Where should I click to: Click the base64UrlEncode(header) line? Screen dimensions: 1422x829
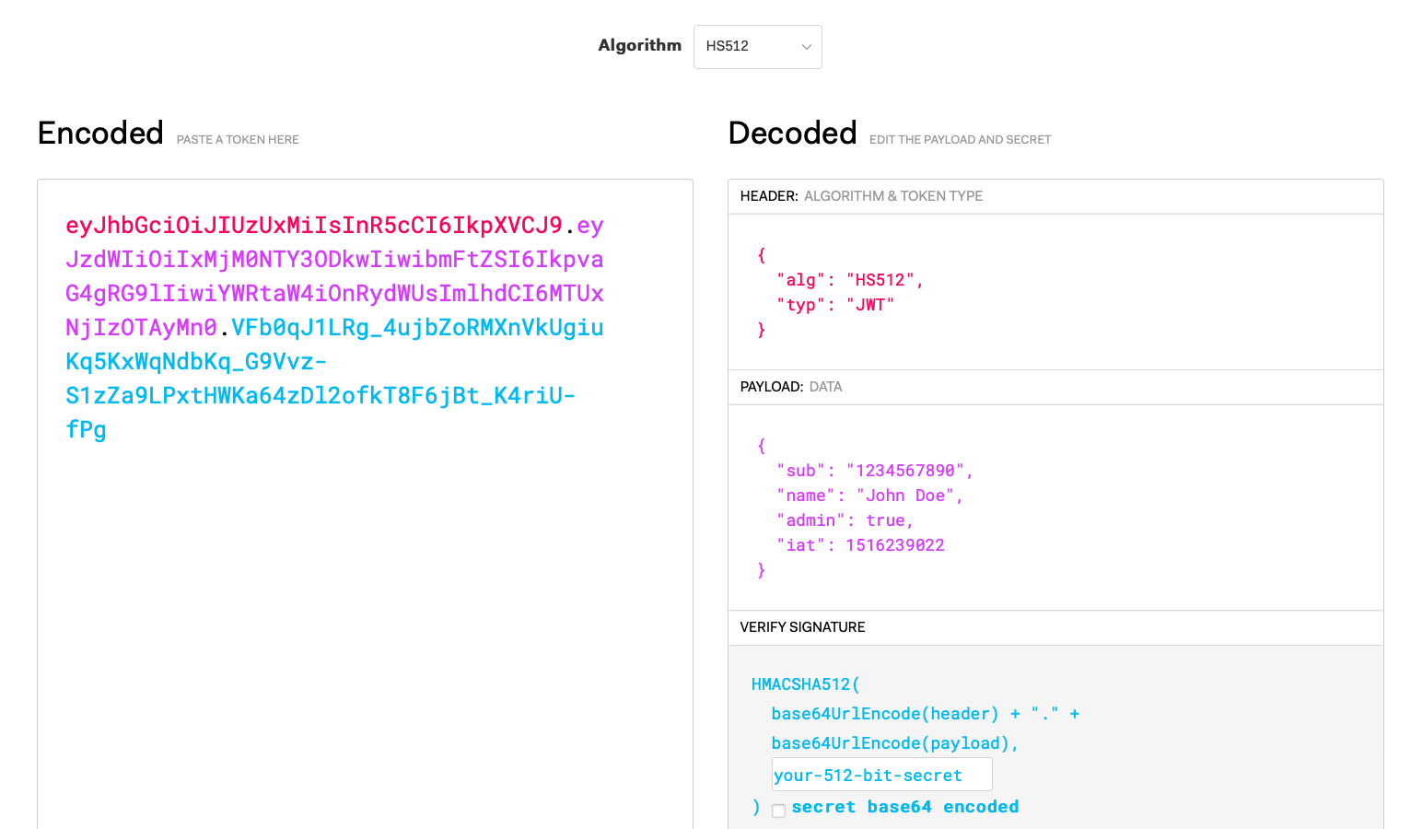click(x=925, y=714)
